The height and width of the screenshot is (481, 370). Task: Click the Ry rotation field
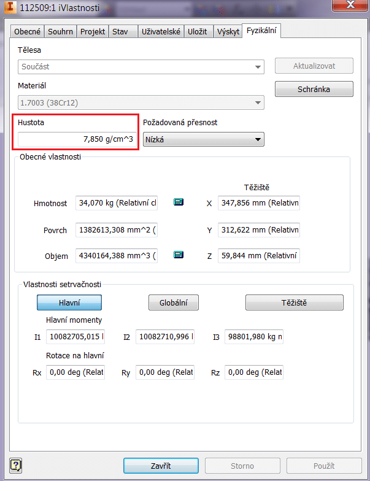click(x=165, y=372)
